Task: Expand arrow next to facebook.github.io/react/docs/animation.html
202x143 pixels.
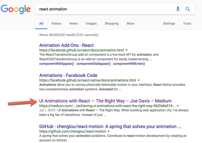Action: coord(127,50)
